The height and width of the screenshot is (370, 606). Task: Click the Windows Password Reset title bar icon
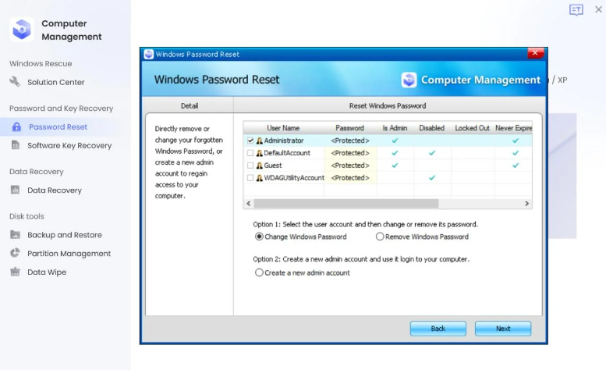(148, 54)
